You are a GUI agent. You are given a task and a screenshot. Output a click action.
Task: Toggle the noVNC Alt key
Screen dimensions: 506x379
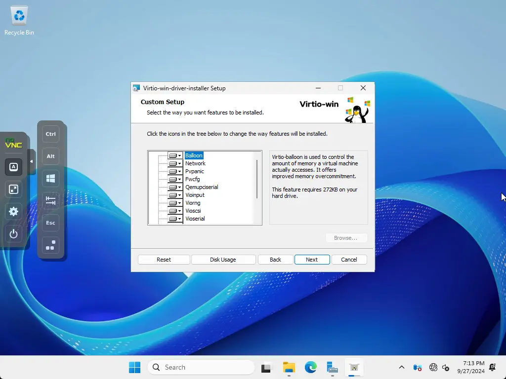50,156
